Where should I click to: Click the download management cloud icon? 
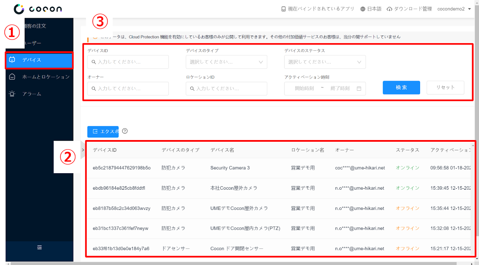[x=389, y=9]
